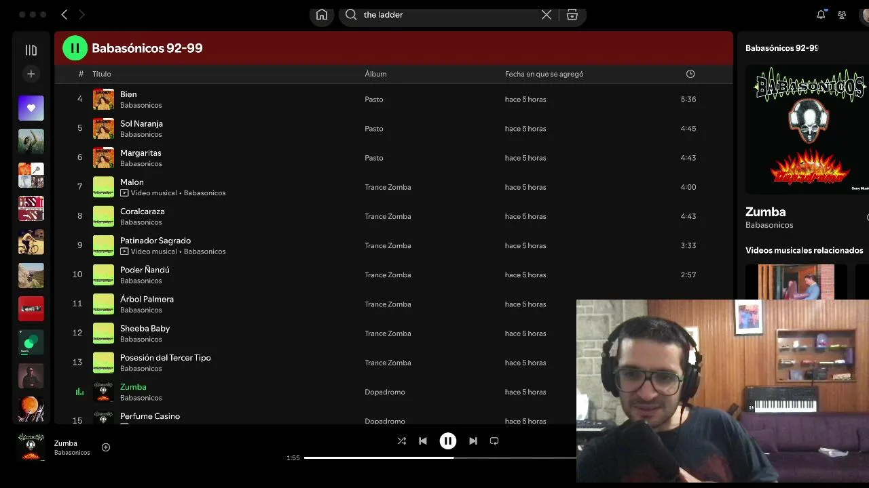Open second playlist tile in library sidebar
The image size is (869, 488).
(31, 142)
